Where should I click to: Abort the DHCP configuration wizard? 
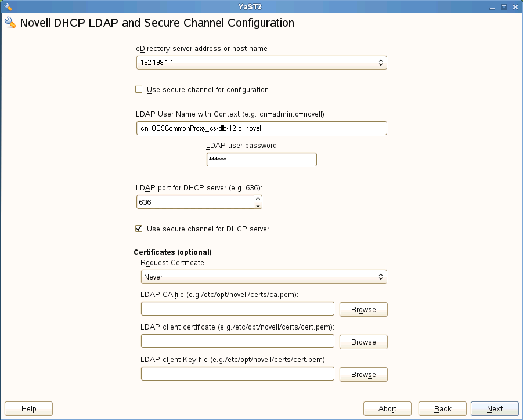tap(387, 408)
